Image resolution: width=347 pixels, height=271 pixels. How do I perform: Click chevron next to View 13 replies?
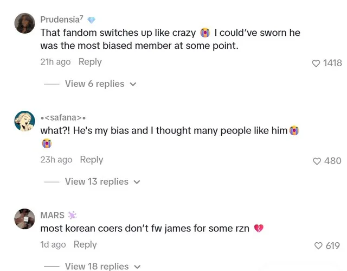(137, 182)
